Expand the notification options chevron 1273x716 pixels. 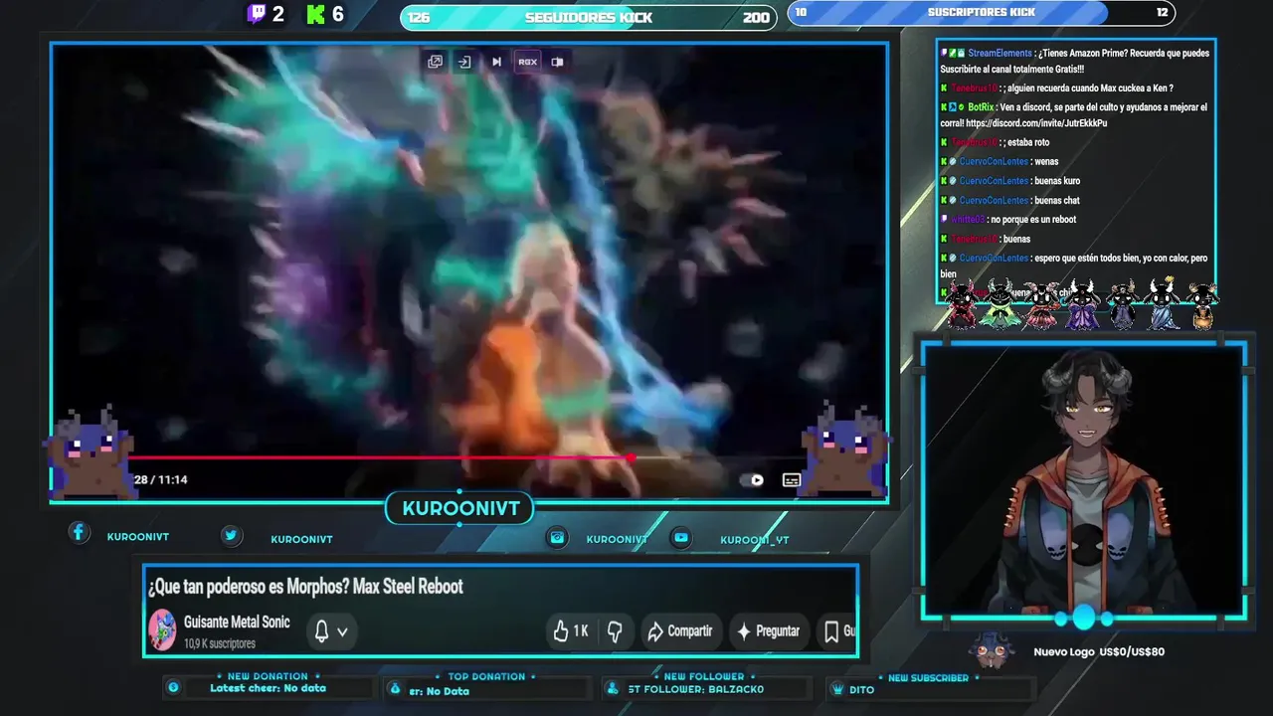(x=342, y=631)
